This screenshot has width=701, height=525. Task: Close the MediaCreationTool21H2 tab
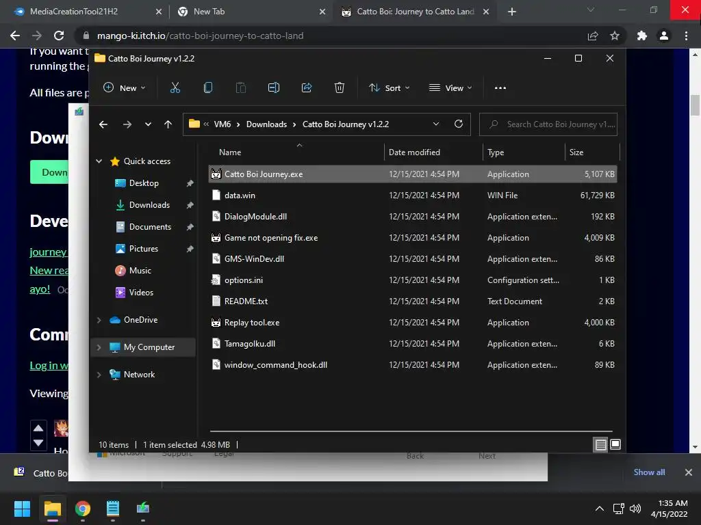(159, 12)
